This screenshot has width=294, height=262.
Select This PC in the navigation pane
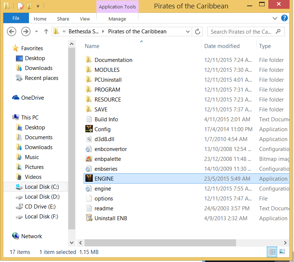coord(30,117)
